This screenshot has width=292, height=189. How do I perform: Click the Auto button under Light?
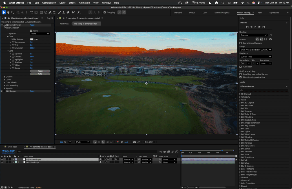(40, 74)
